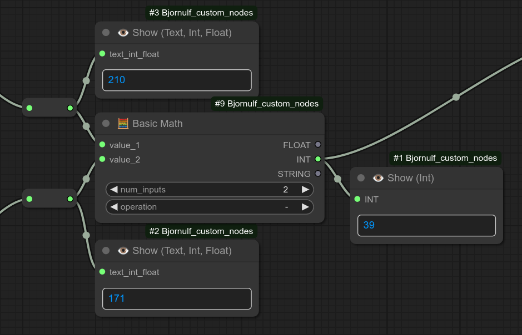Click the value_1 input socket
The width and height of the screenshot is (522, 335).
[x=102, y=145]
